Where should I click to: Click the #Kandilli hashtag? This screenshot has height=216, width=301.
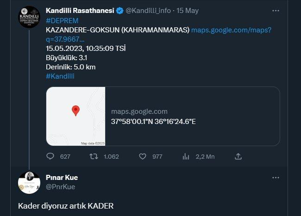tap(60, 76)
